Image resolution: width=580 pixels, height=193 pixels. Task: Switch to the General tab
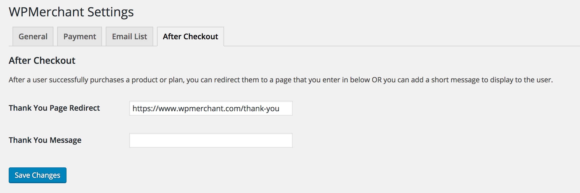coord(33,37)
